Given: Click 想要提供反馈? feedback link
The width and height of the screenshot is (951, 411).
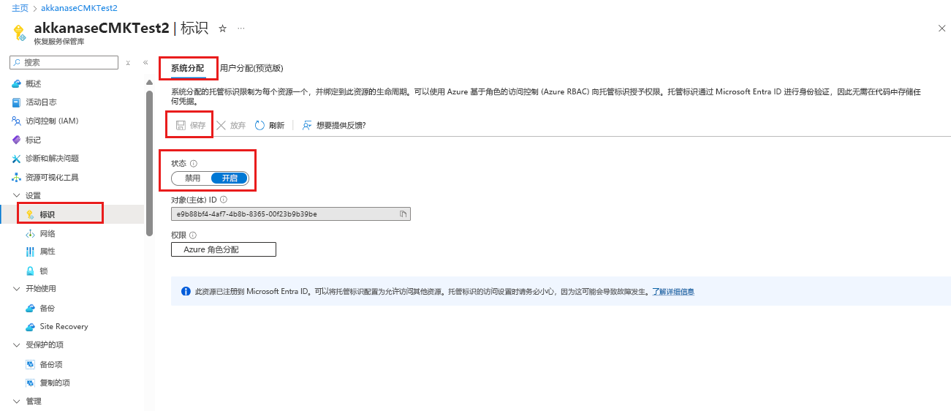Looking at the screenshot, I should point(334,125).
